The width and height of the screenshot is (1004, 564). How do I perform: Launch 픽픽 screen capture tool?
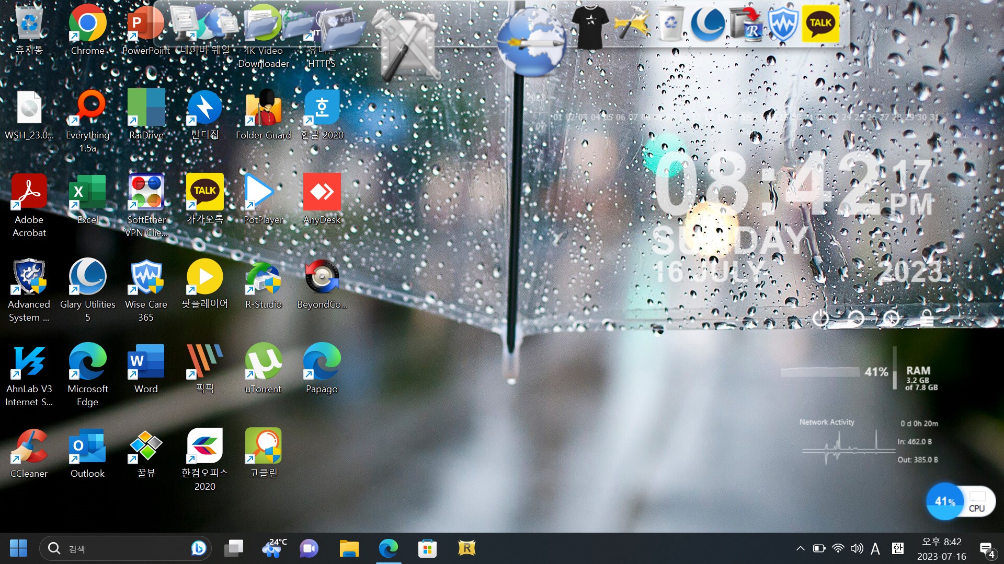pyautogui.click(x=204, y=369)
